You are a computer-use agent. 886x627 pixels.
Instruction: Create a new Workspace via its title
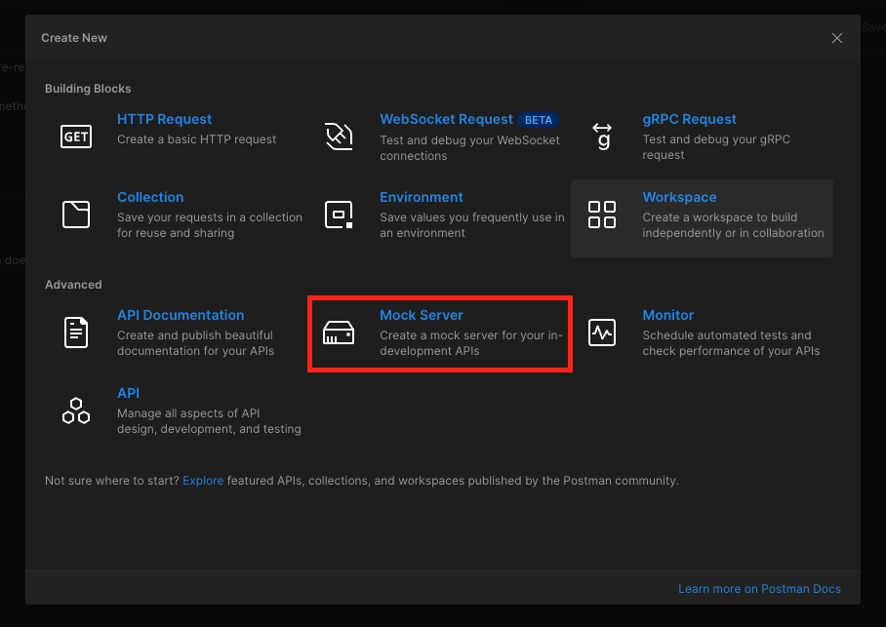point(679,197)
